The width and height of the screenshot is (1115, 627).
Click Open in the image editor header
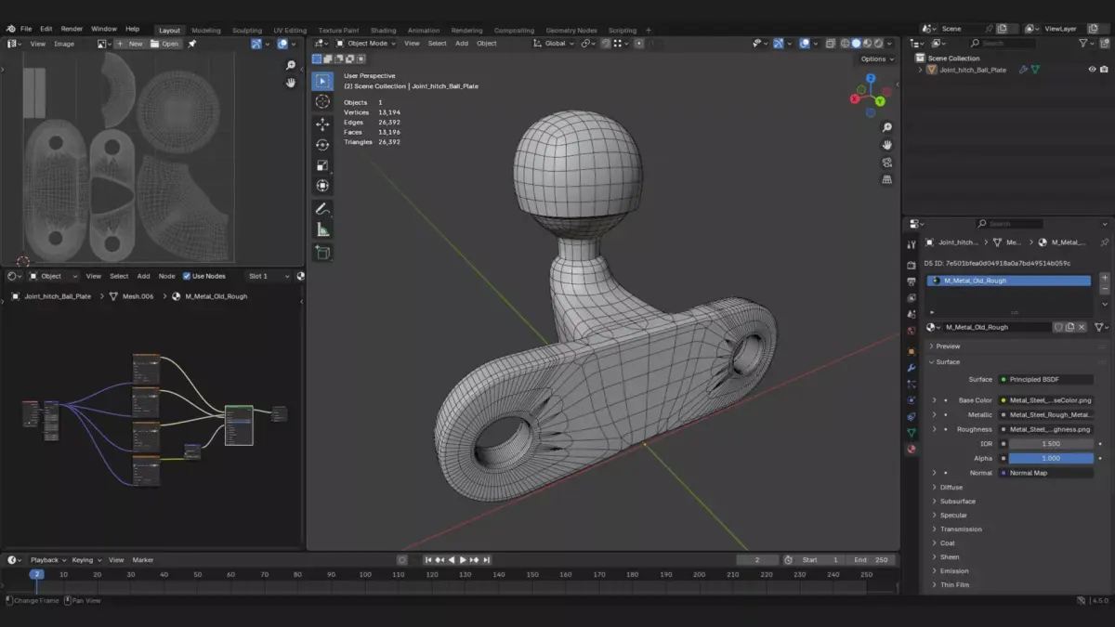click(x=165, y=44)
